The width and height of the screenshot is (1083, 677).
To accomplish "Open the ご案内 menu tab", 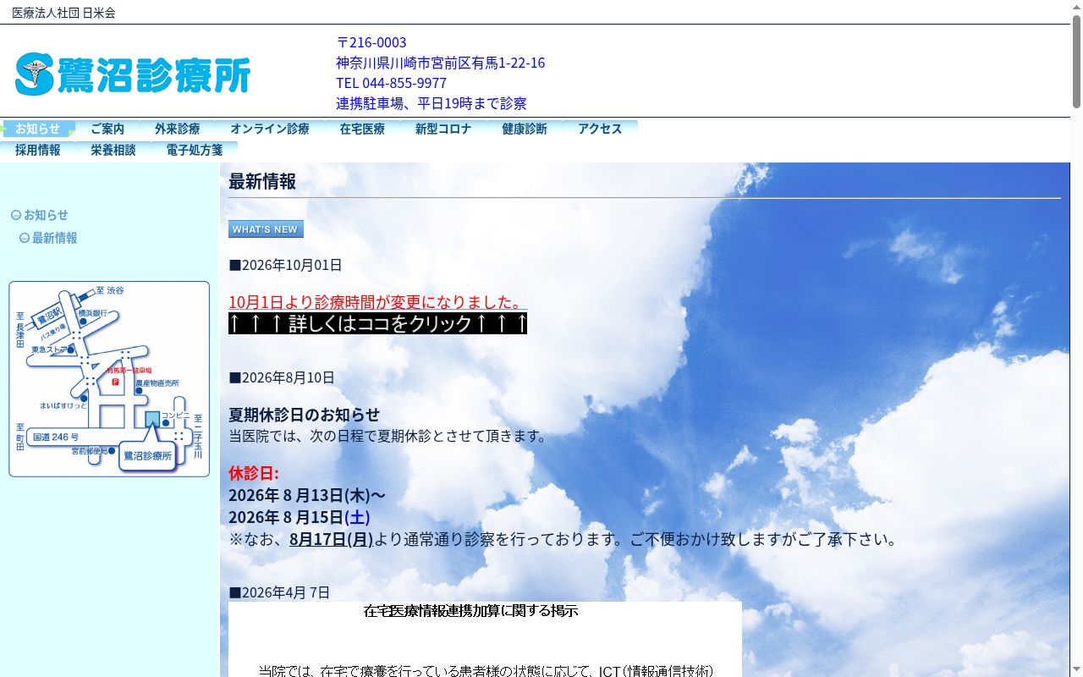I will point(107,129).
